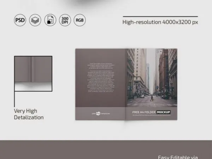
Task: Click the RGB color mode badge
Action: [79, 20]
